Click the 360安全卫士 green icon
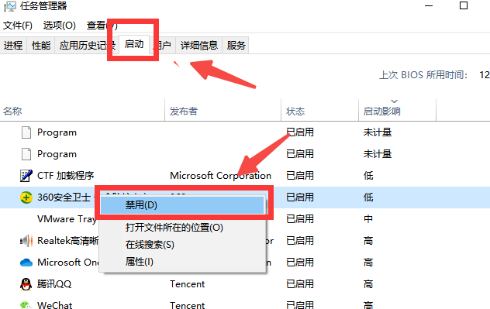Image resolution: width=490 pixels, height=309 pixels. click(26, 197)
